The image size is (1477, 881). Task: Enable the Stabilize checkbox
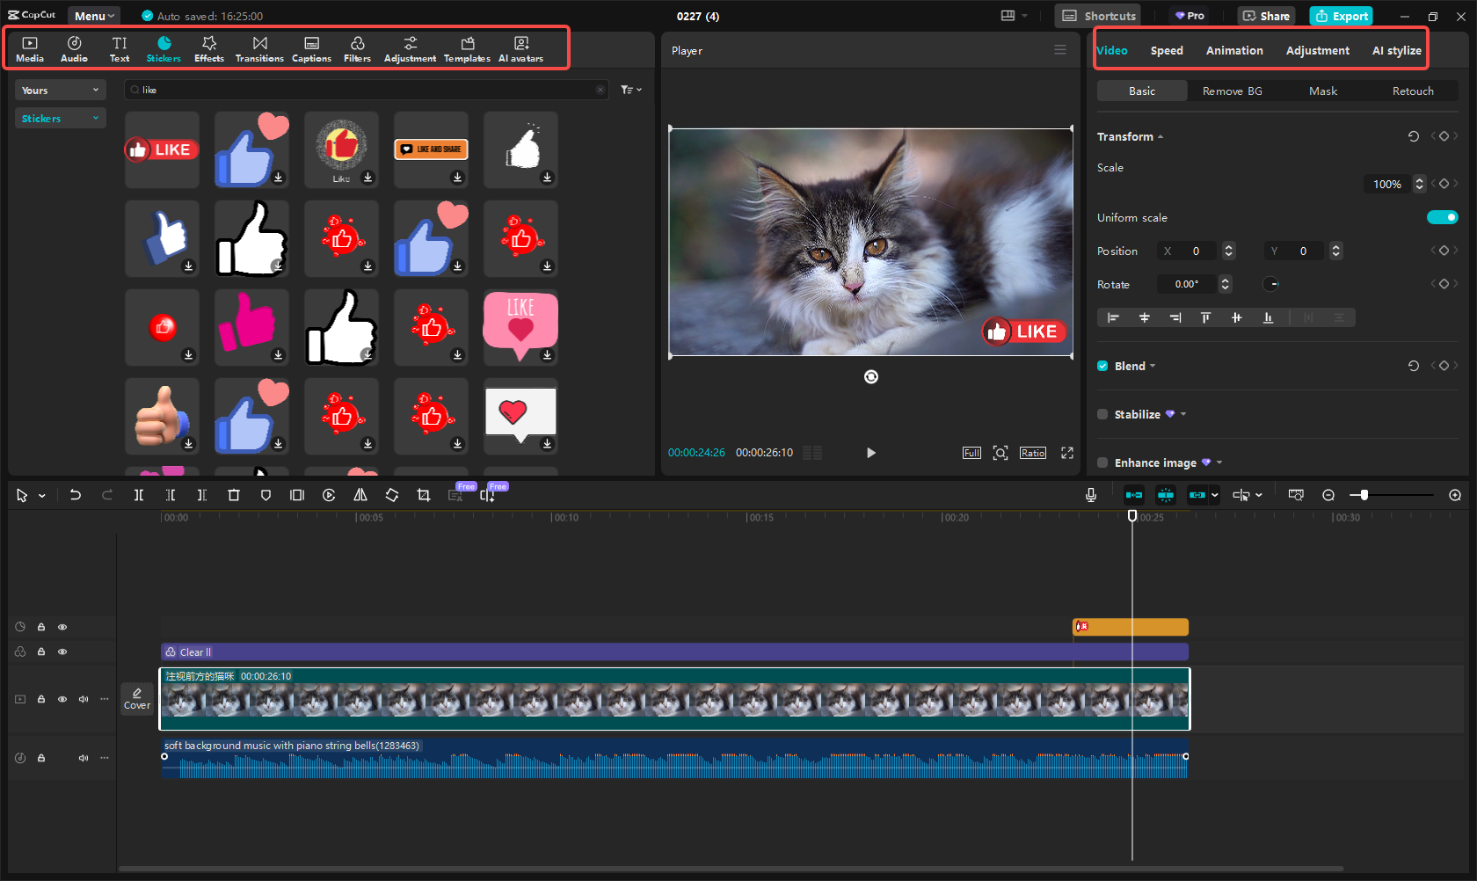pos(1102,414)
